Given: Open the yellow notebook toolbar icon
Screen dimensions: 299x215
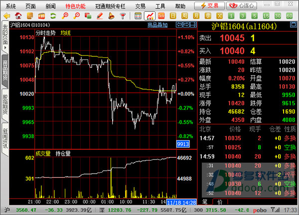Looking at the screenshot, I should click(30, 15).
